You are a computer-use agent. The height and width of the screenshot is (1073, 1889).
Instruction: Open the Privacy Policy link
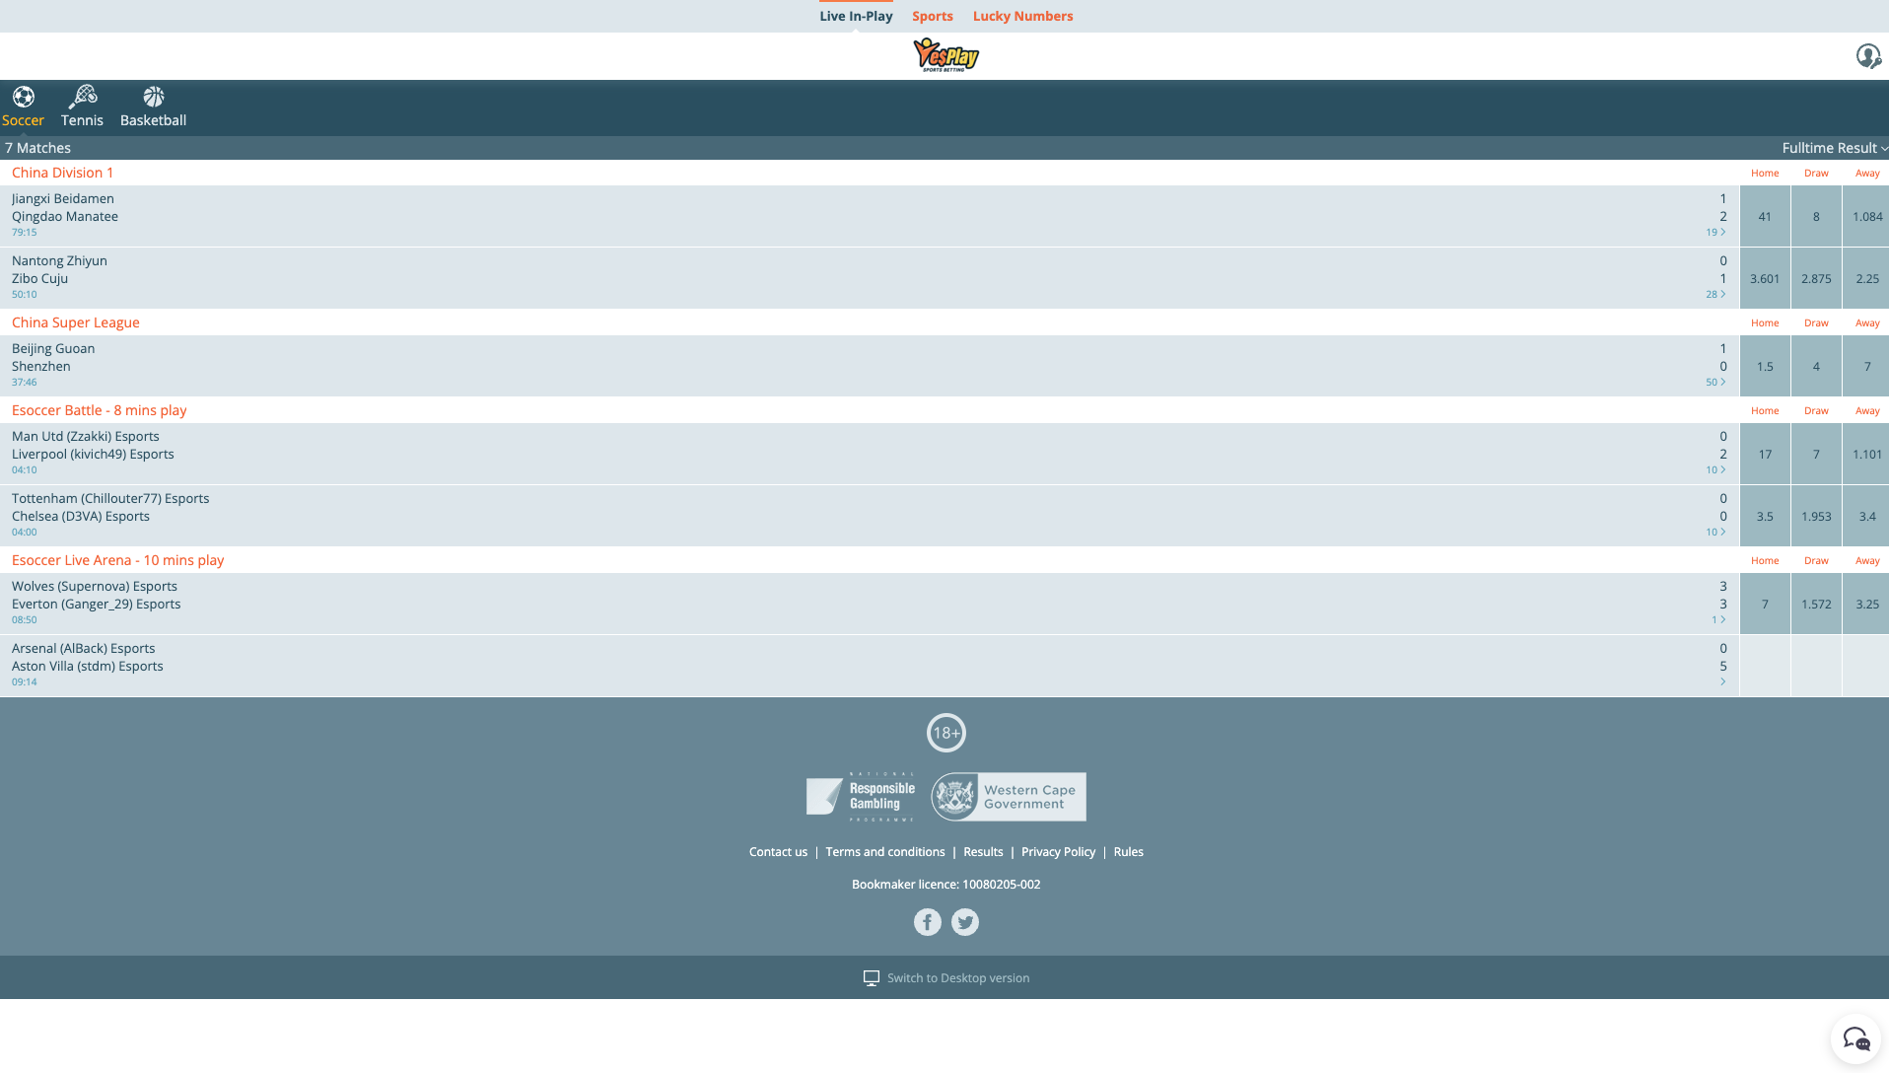[x=1058, y=852]
